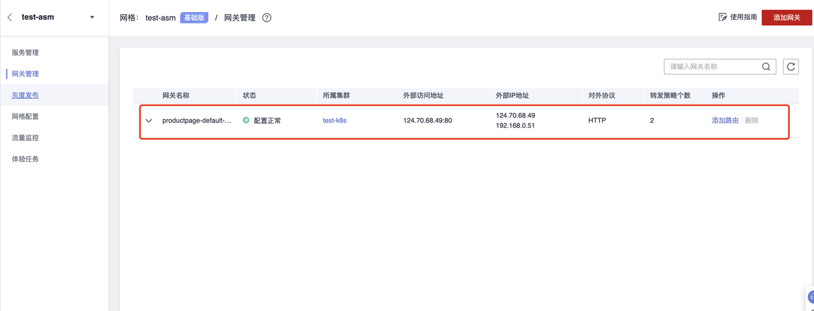Click the 添加网关 button
Image resolution: width=814 pixels, height=311 pixels.
click(787, 17)
